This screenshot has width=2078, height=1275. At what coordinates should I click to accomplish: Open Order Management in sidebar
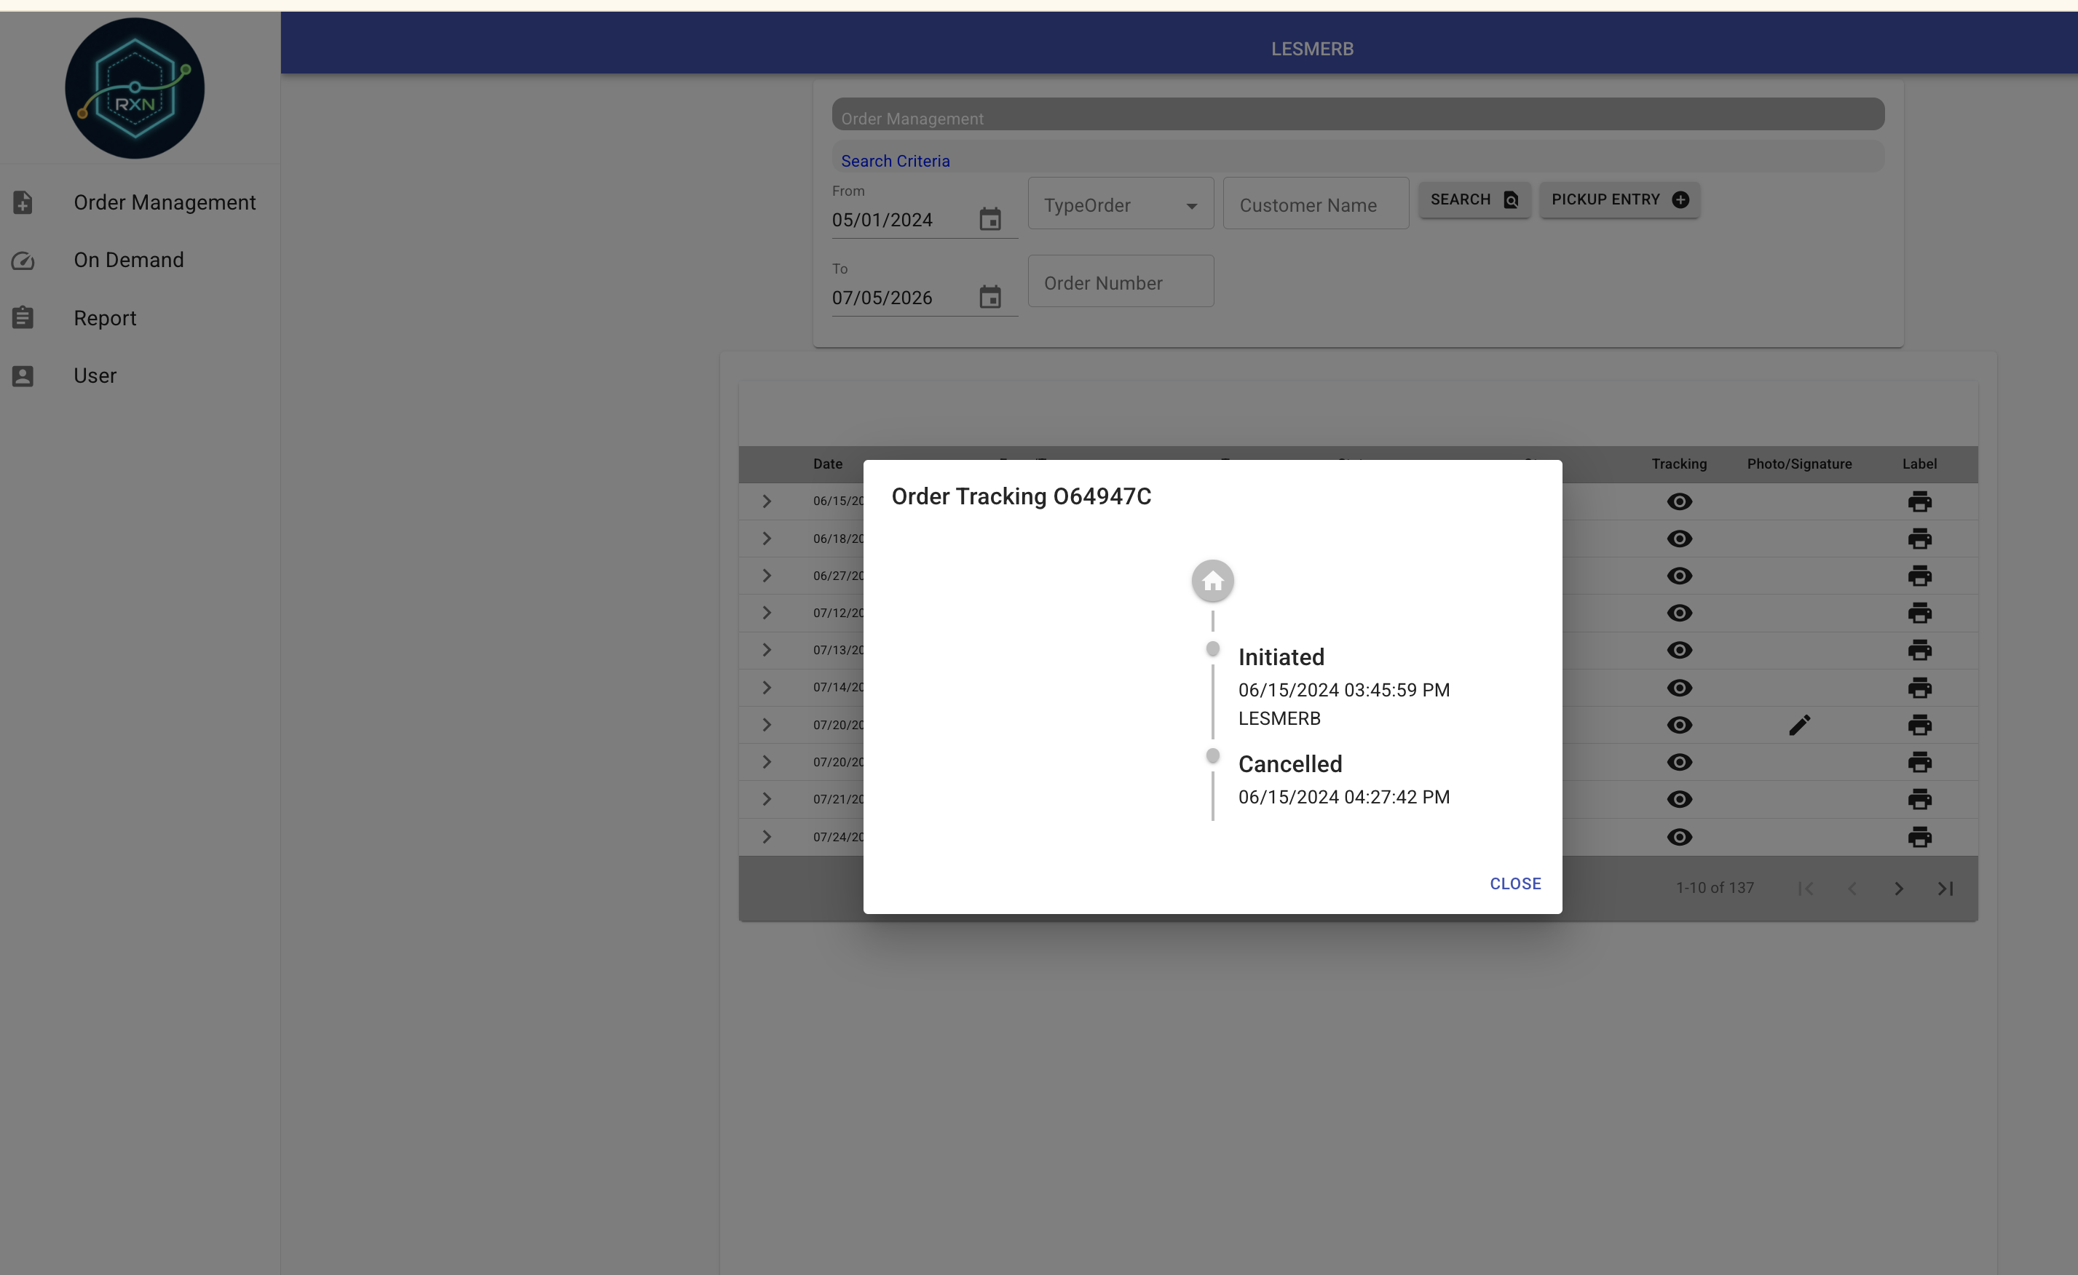click(140, 202)
